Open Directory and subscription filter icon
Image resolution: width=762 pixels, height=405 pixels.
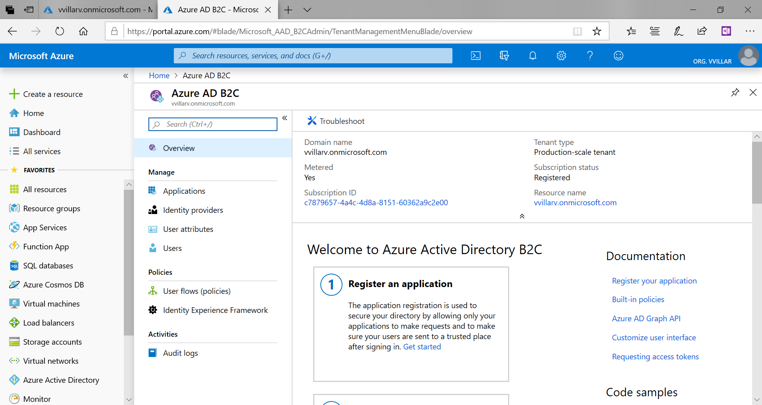point(504,56)
